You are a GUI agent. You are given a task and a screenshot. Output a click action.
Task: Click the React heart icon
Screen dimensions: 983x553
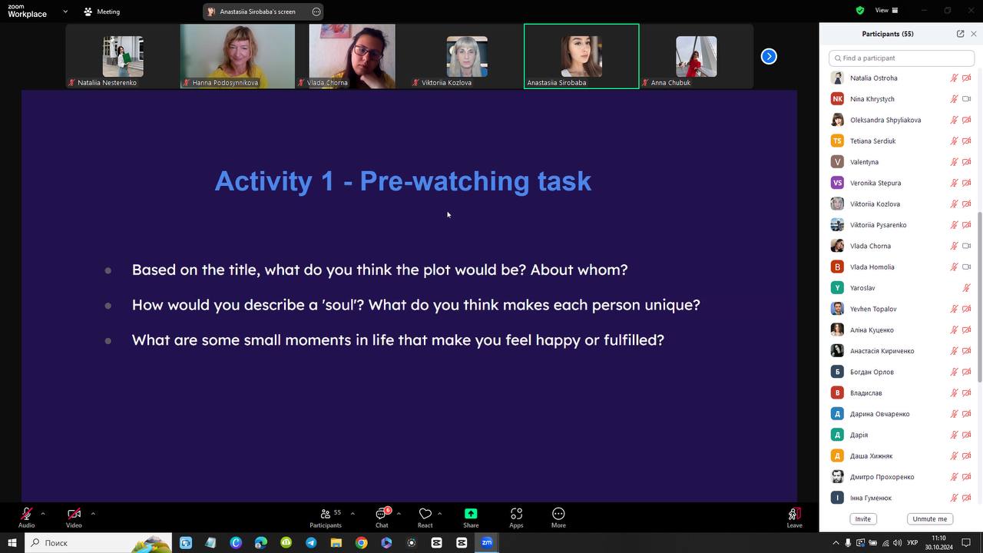(x=425, y=514)
